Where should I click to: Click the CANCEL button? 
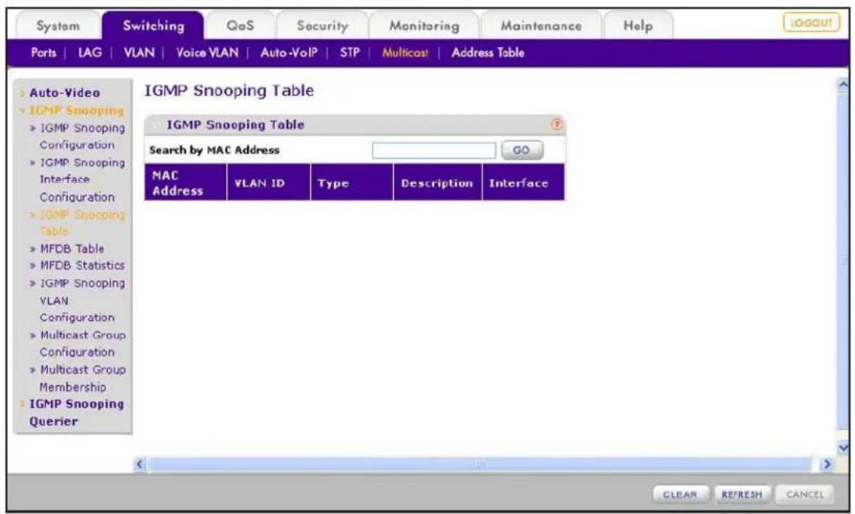805,495
